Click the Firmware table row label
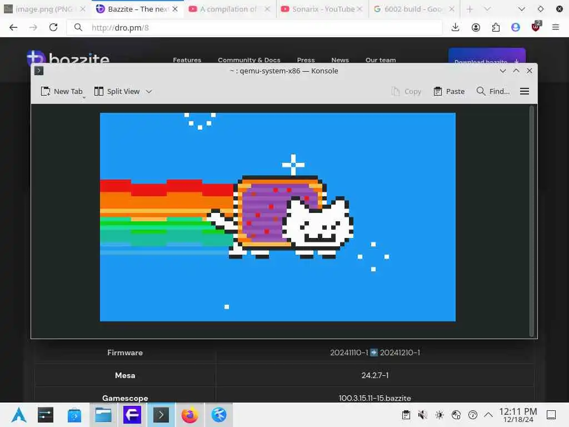Viewport: 569px width, 427px height. [125, 352]
